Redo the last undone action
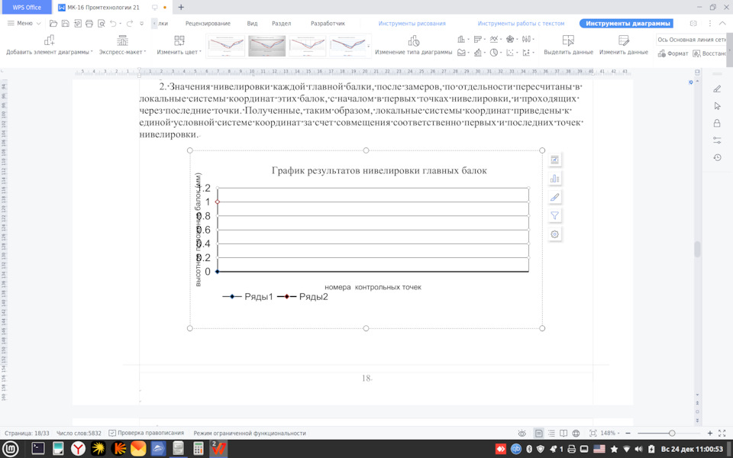The image size is (733, 458). 130,24
